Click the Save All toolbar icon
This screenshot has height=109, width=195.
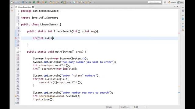19,2
